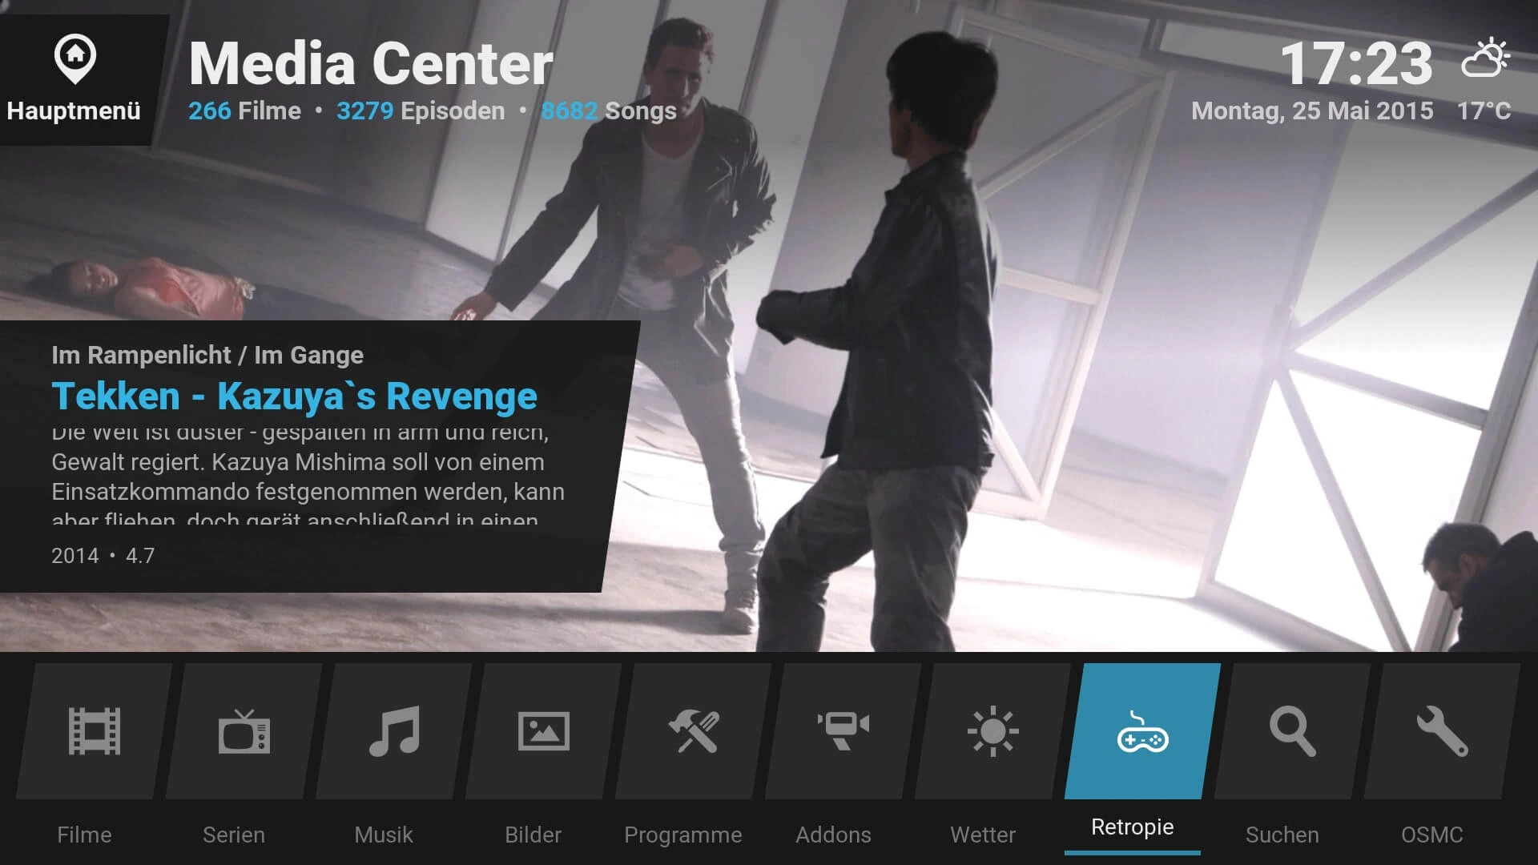
Task: Open the Filme film-strip icon
Action: [x=95, y=731]
